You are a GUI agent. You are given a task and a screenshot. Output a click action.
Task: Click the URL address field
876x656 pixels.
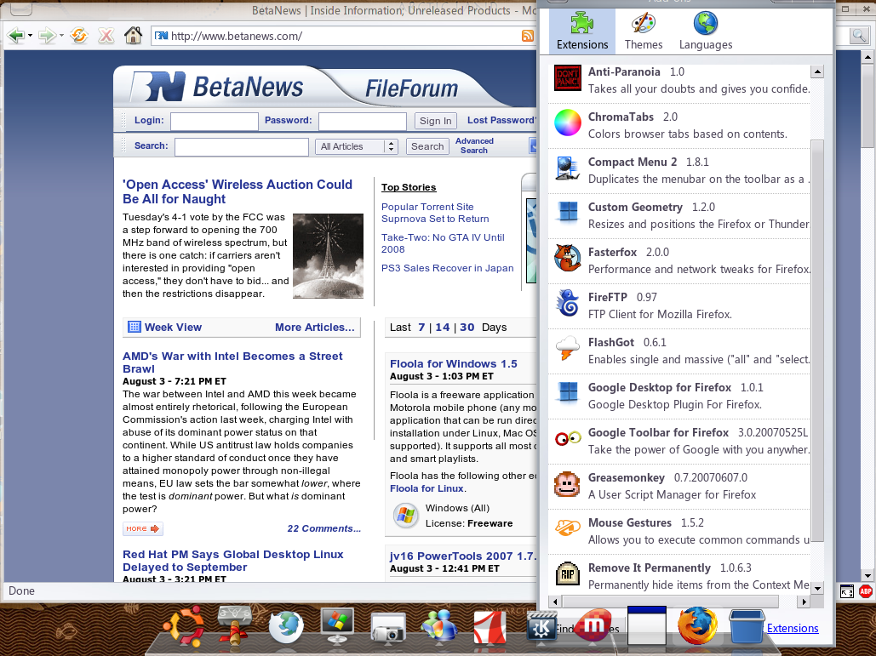[x=344, y=37]
